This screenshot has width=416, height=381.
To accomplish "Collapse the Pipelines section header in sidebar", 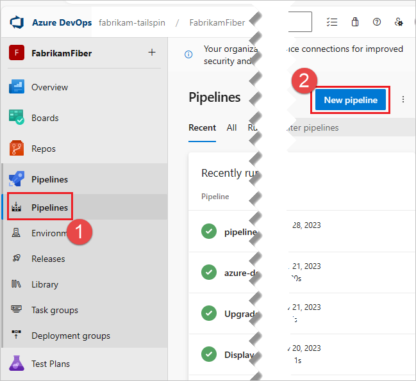I will (49, 179).
